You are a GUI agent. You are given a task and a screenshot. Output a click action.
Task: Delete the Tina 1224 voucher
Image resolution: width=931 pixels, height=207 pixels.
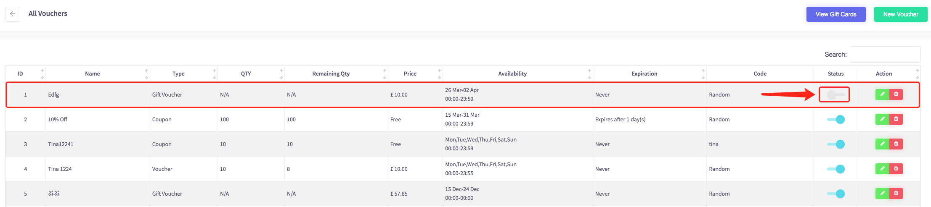pos(896,169)
